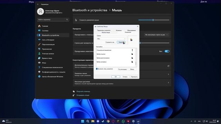Click the search magnifier in Settings

pos(67,20)
